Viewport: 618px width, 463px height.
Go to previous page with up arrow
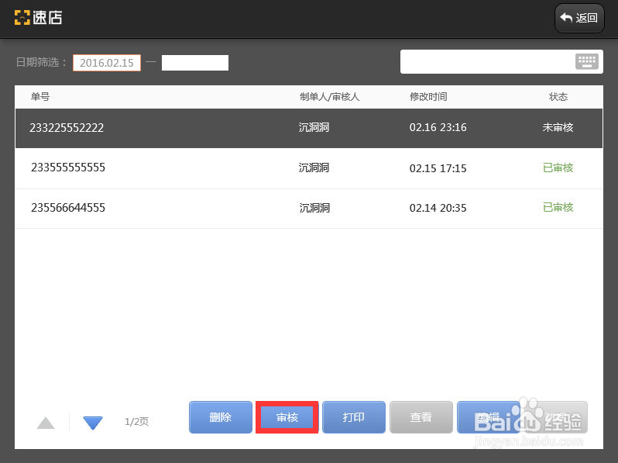pyautogui.click(x=46, y=423)
